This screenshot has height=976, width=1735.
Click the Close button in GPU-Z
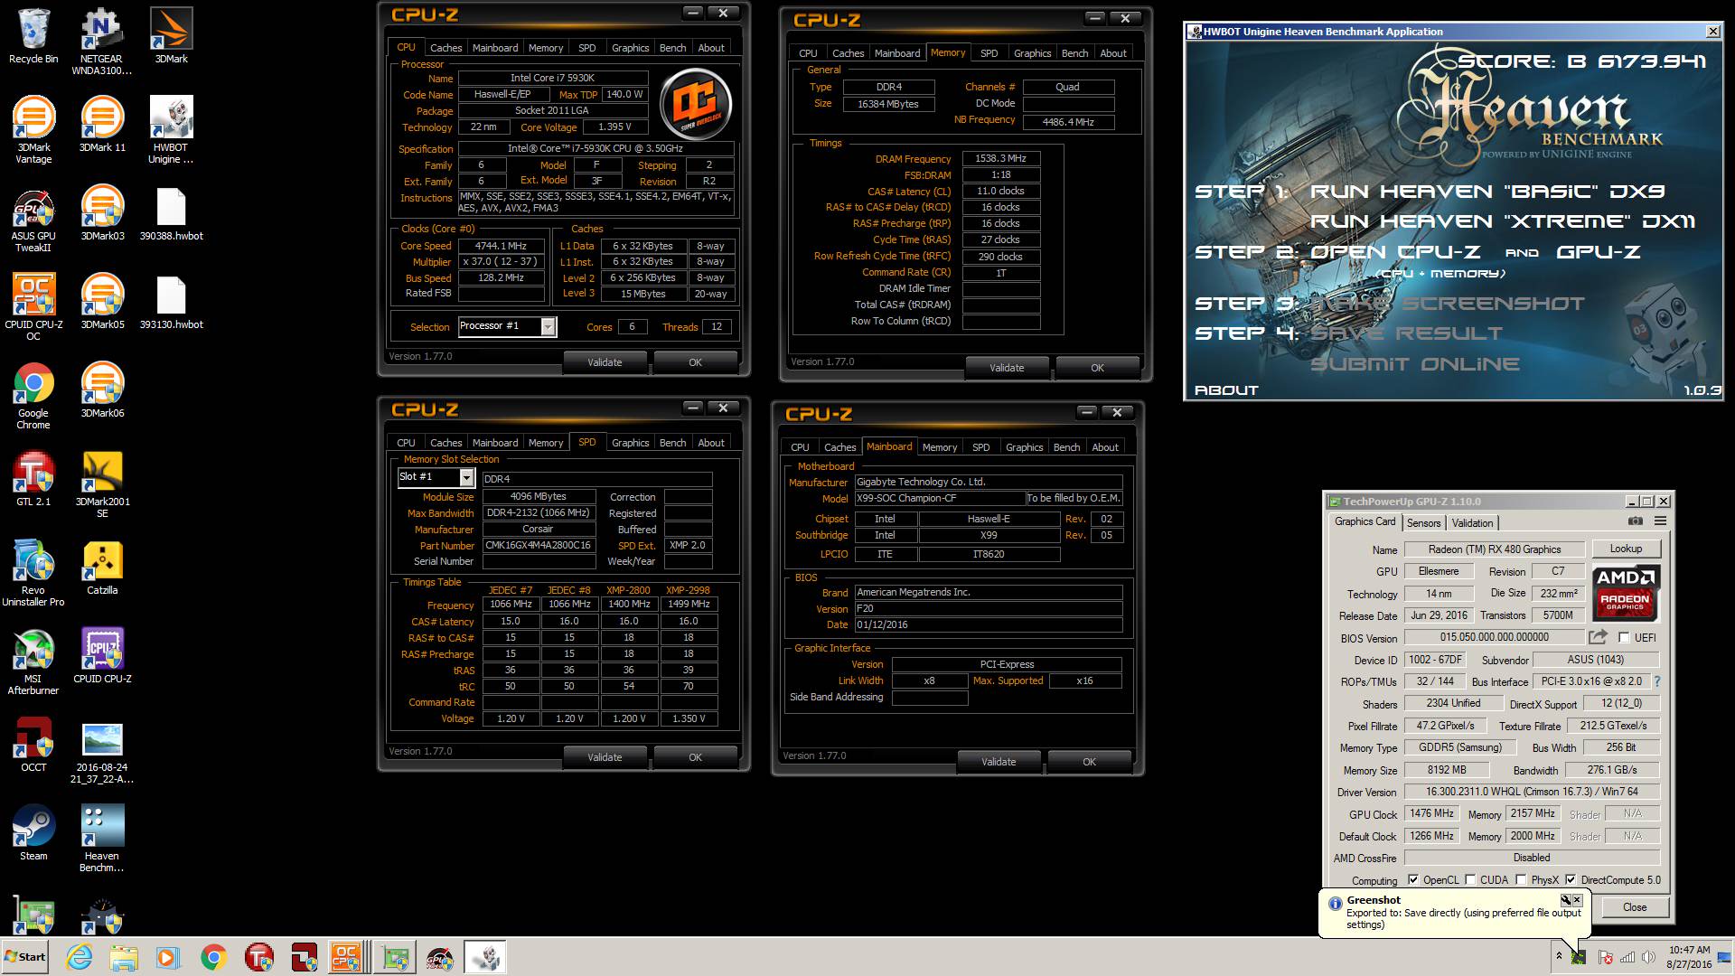[x=1635, y=907]
